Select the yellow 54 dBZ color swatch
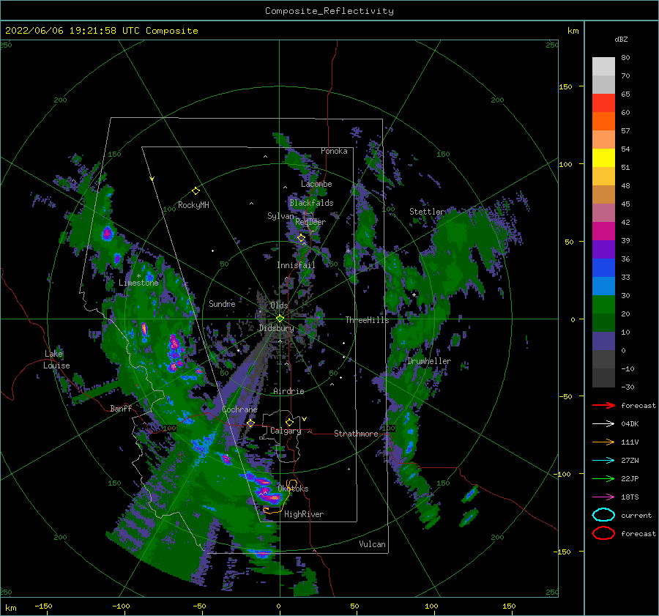 click(603, 157)
